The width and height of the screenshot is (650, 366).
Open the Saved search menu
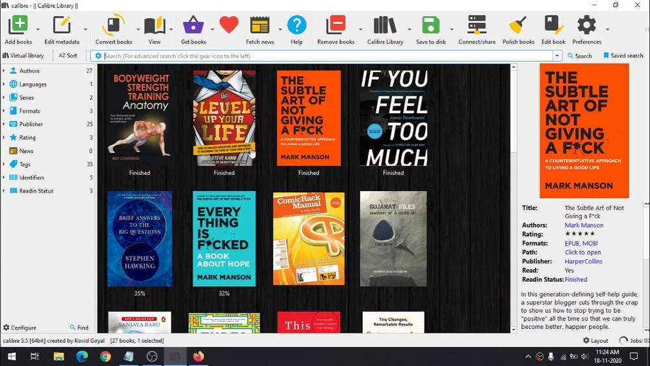(623, 55)
